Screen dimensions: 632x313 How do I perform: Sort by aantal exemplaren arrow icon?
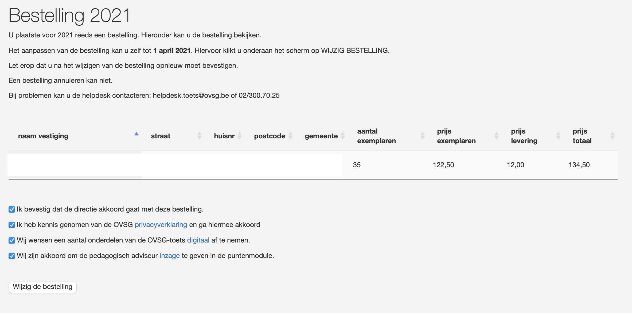(x=422, y=136)
